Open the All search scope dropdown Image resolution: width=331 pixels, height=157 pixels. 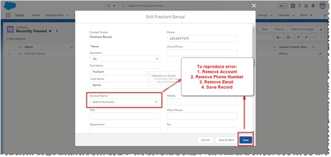pos(111,6)
